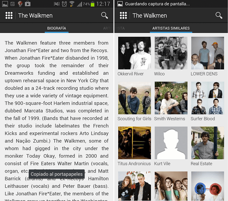Tap the biography line starting 'The Walkmen feature three'
Screen dimensions: 228x201
(57, 43)
